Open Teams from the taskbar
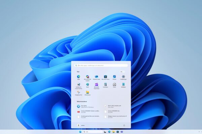Image resolution: width=202 pixels, height=134 pixels. coord(122,132)
